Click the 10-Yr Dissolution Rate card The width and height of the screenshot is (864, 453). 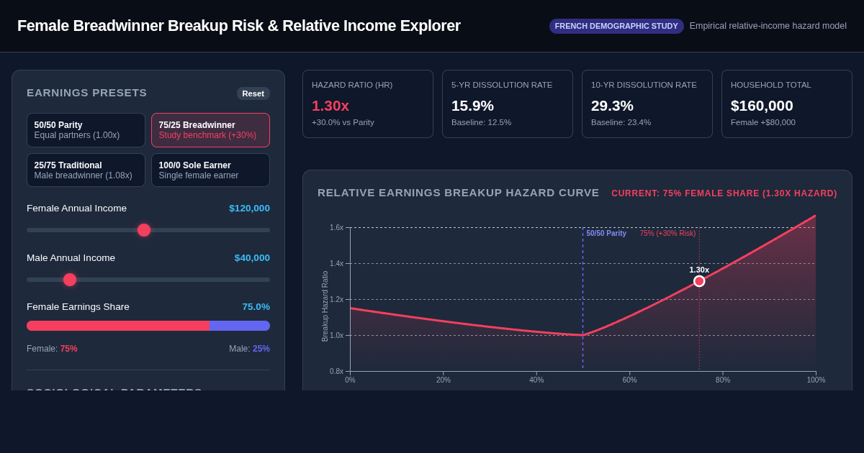(x=647, y=104)
